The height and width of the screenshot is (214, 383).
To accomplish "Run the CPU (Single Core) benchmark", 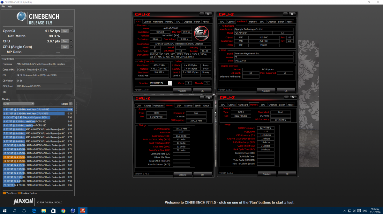I will [x=65, y=47].
